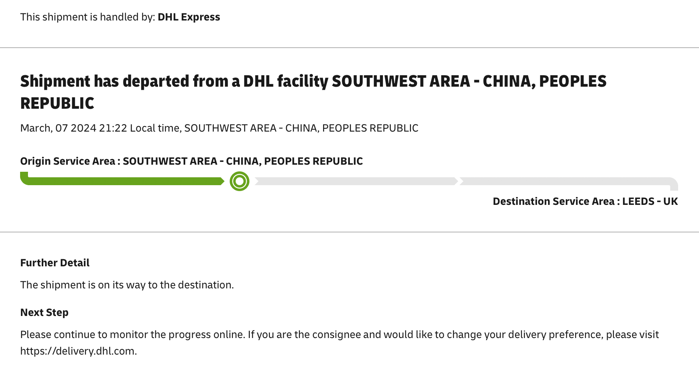Click 'shipment is on its way' text
Image resolution: width=699 pixels, height=379 pixels.
[x=127, y=285]
